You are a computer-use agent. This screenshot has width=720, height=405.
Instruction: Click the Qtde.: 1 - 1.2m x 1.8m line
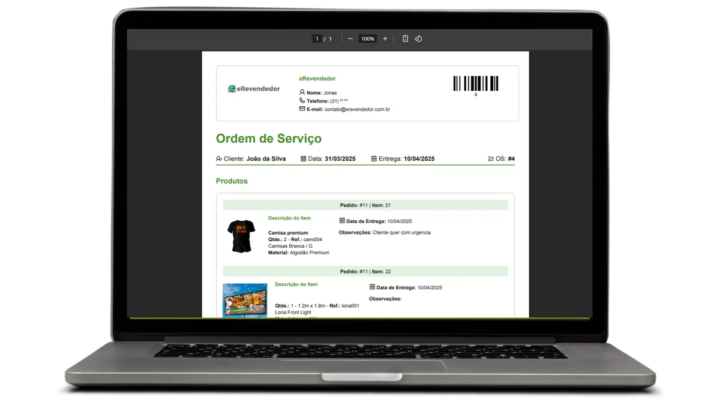tap(317, 305)
